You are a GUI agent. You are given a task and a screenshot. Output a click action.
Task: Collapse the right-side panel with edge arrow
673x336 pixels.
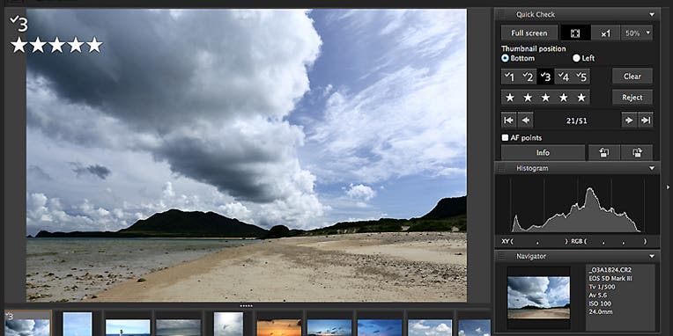(669, 186)
